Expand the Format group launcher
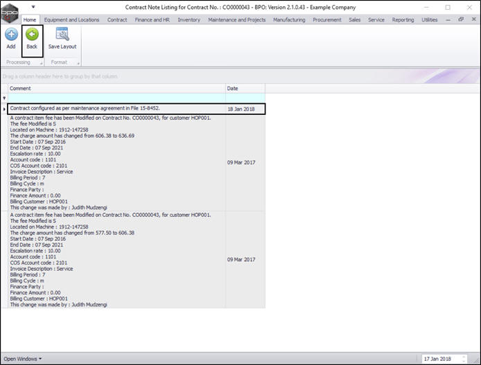The width and height of the screenshot is (481, 365). 78,63
